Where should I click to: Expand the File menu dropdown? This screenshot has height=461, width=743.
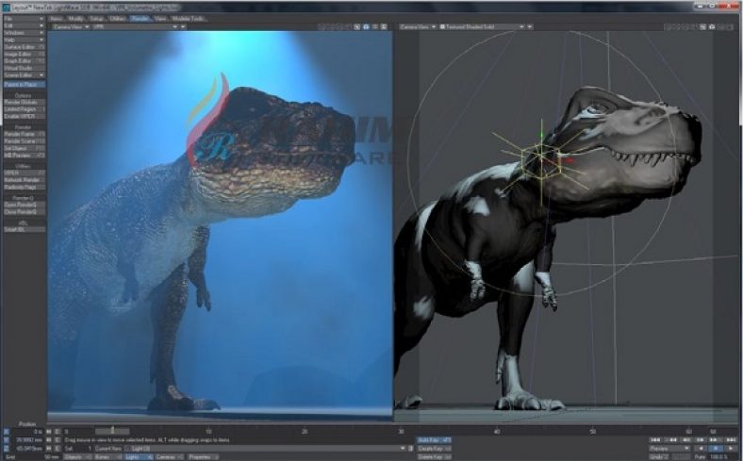click(x=23, y=18)
